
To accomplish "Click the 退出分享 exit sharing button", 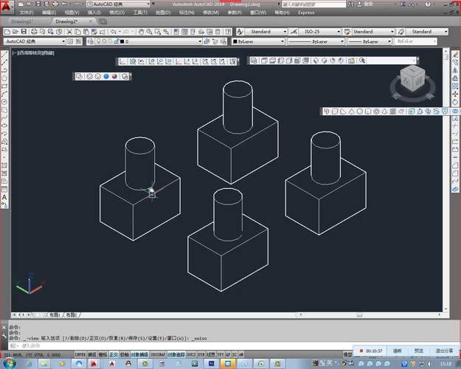I will (x=444, y=351).
